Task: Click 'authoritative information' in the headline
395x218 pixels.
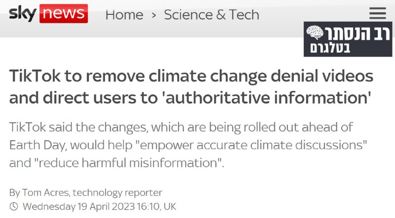Action: pos(267,97)
